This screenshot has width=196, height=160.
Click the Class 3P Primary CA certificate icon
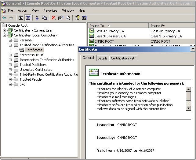coord(92,31)
